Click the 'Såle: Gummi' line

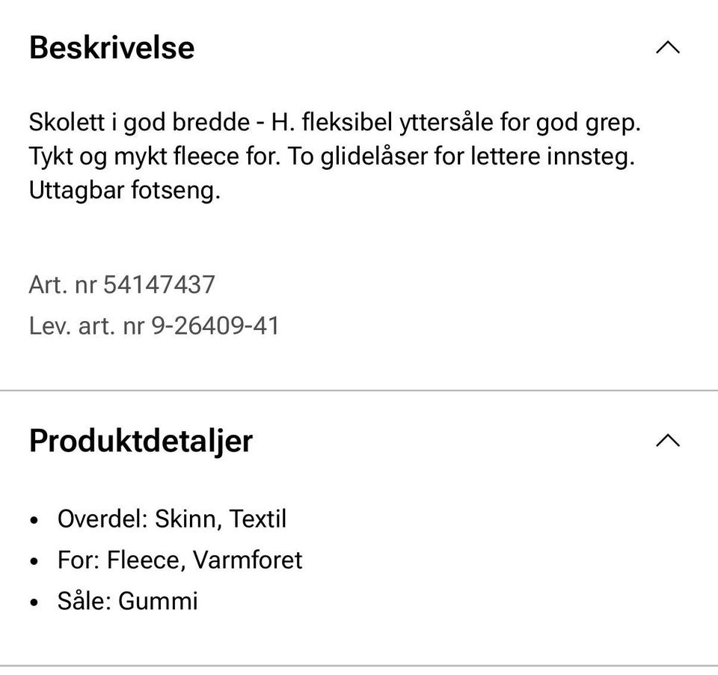(127, 601)
